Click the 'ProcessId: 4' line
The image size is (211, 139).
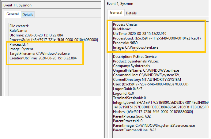19,44
